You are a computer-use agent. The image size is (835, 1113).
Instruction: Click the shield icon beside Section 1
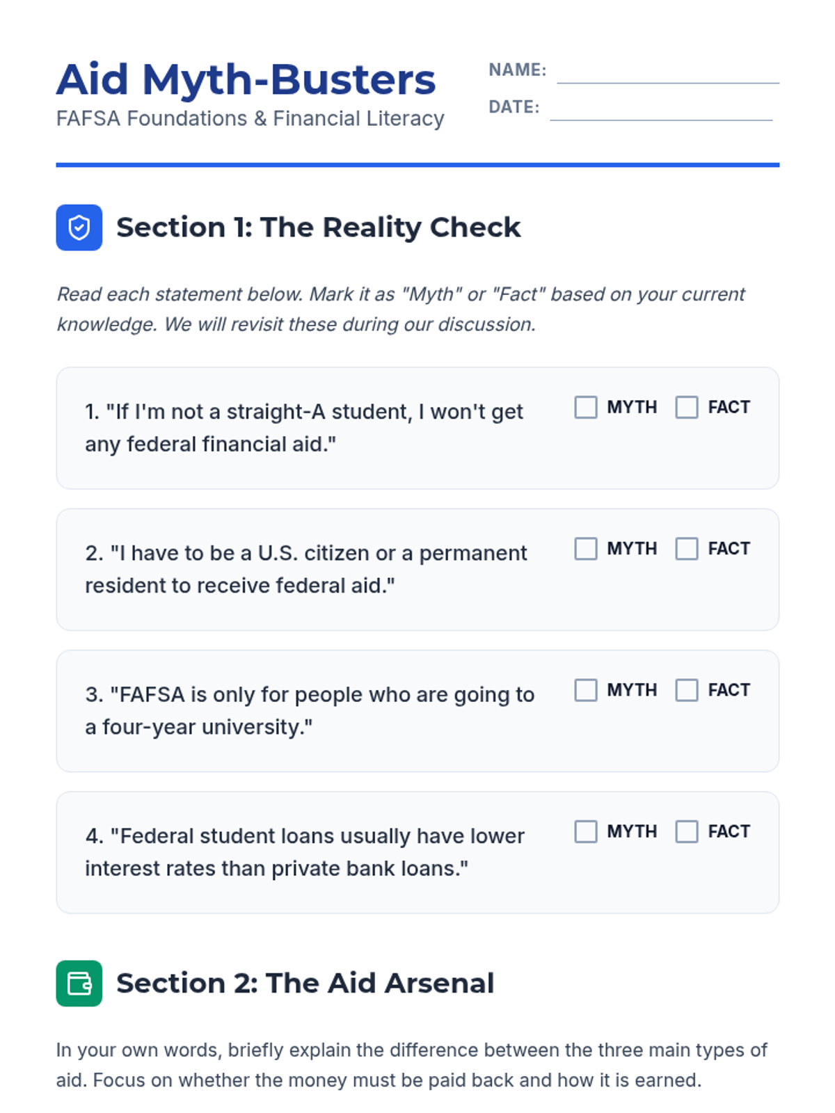[x=79, y=227]
